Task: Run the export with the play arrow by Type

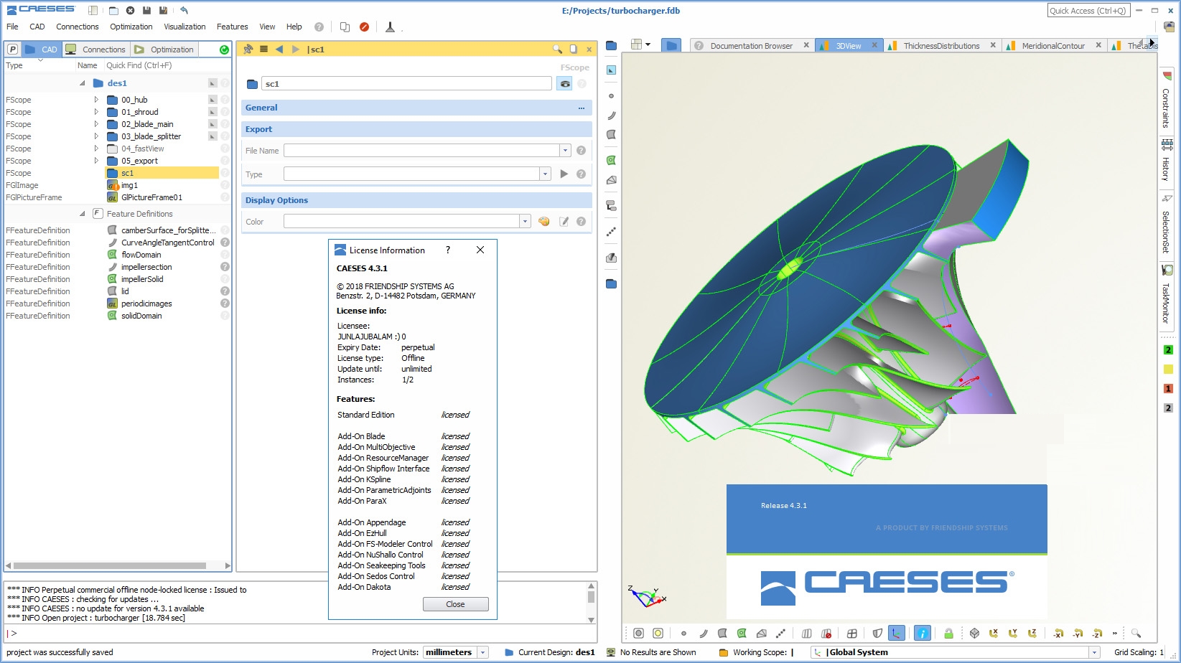Action: tap(564, 174)
